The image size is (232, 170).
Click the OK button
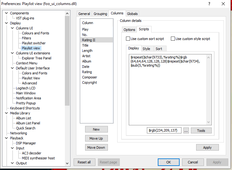168,162
